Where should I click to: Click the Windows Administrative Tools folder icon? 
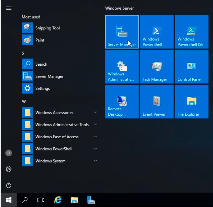pyautogui.click(x=27, y=124)
